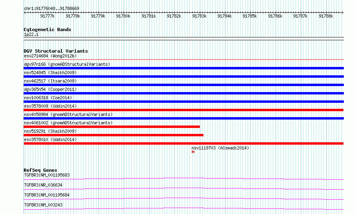Open TGFBR3|NR_036634 transcript label
Screen dimensions: 355x214
pos(43,185)
